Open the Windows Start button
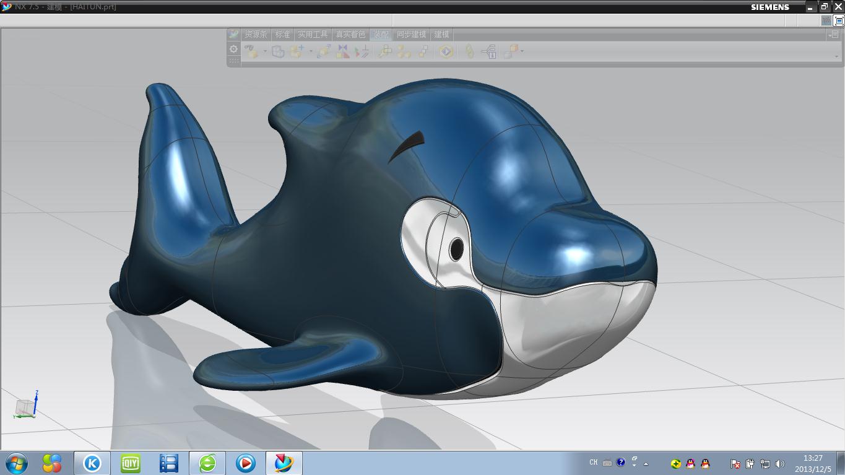Image resolution: width=845 pixels, height=475 pixels. point(16,463)
